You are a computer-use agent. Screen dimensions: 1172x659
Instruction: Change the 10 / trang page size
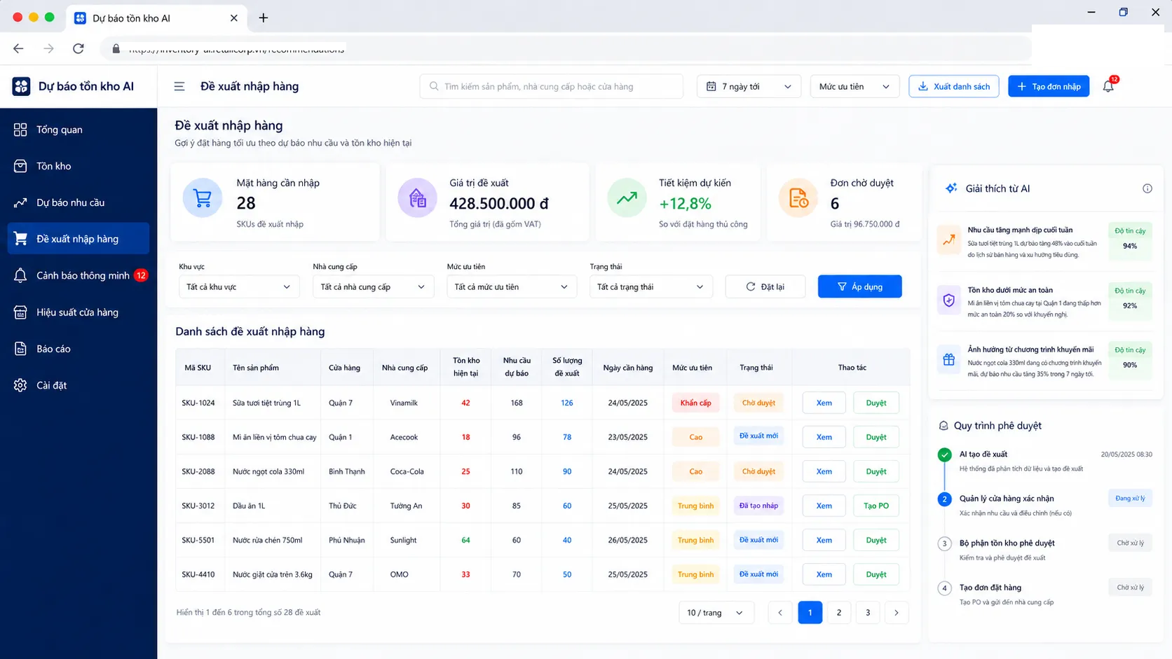click(x=716, y=613)
